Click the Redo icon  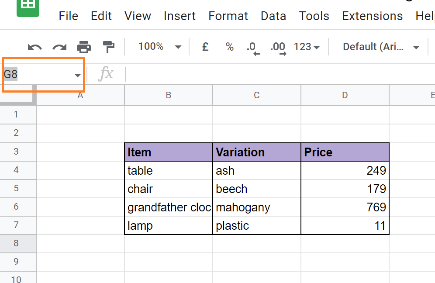coord(59,47)
